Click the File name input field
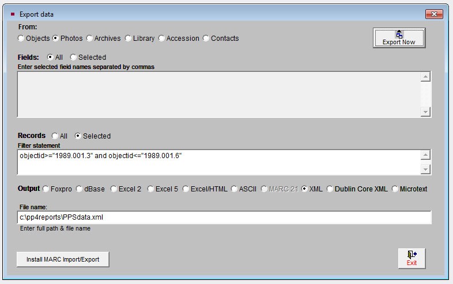Viewport: 453px width, 284px height. 224,217
